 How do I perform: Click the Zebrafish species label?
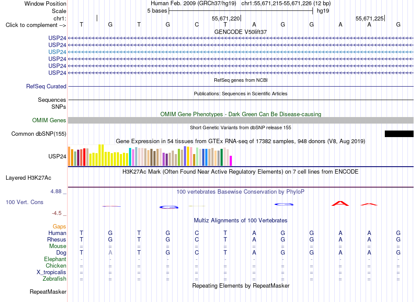54,279
